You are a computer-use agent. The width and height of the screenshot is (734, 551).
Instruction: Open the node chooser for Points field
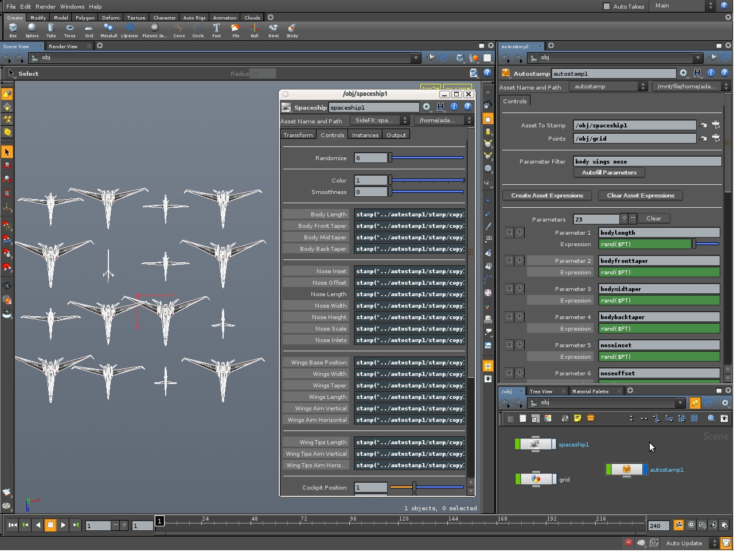pyautogui.click(x=716, y=138)
